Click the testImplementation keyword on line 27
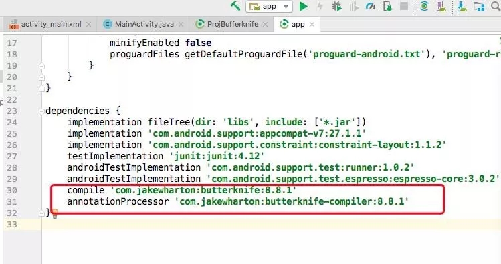 coord(115,156)
